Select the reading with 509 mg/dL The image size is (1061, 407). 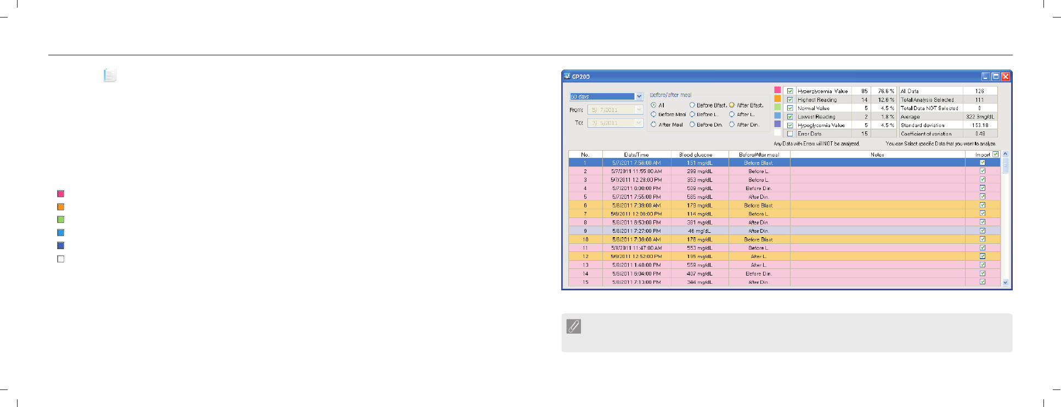[x=785, y=188]
